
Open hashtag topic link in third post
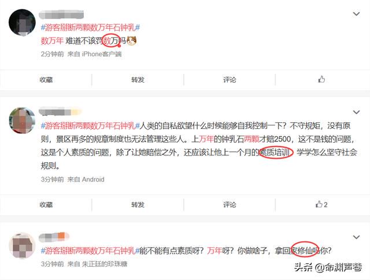(90, 251)
